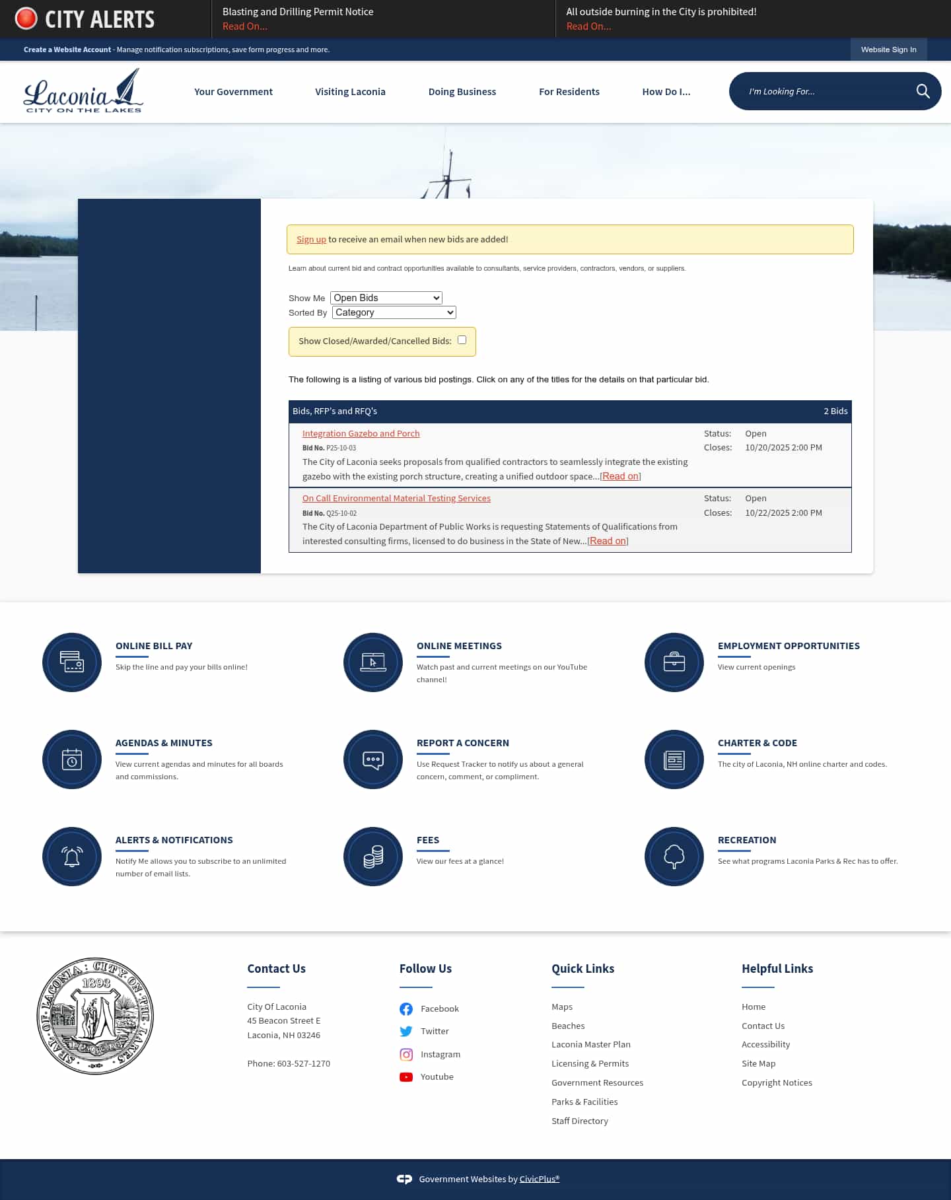
Task: Click the search magnifying glass icon
Action: (923, 91)
